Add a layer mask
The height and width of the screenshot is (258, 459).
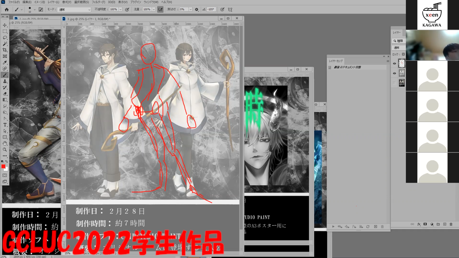(x=425, y=224)
